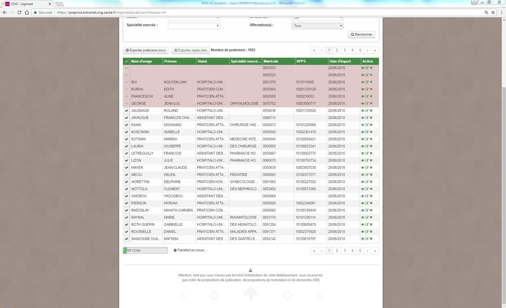Bookmark this page with star icon

[493, 12]
